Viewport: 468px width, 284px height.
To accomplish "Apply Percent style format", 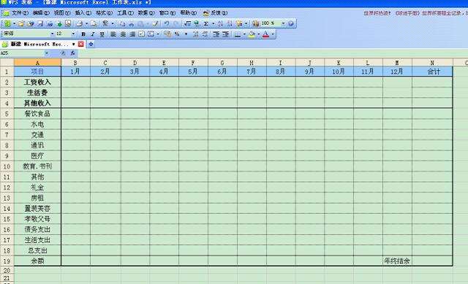I will pos(177,34).
